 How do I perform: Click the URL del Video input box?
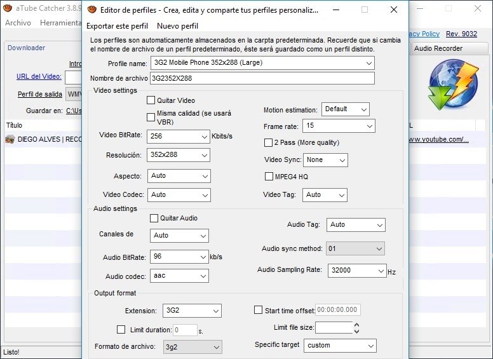pyautogui.click(x=74, y=78)
